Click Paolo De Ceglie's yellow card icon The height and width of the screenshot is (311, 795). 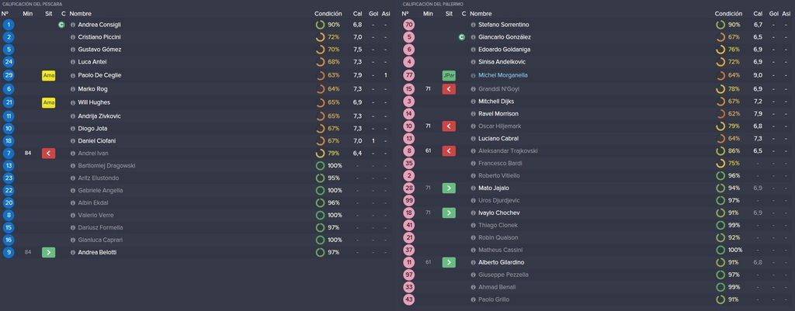tap(49, 75)
